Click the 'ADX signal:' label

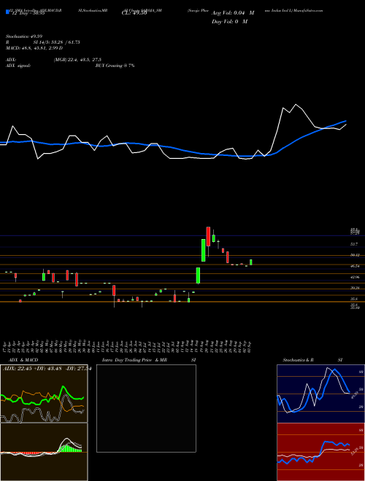tap(18, 66)
